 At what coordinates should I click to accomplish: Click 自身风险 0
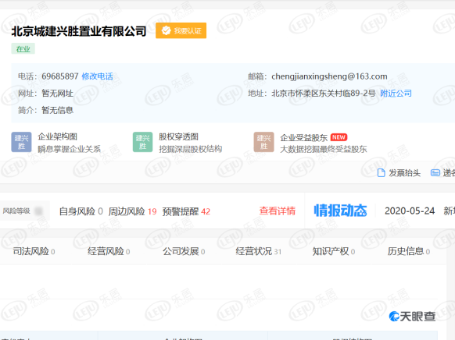81,211
